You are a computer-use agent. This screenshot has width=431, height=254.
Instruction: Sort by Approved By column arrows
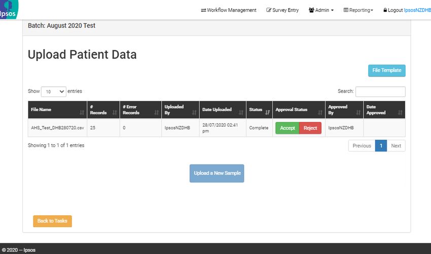point(358,112)
